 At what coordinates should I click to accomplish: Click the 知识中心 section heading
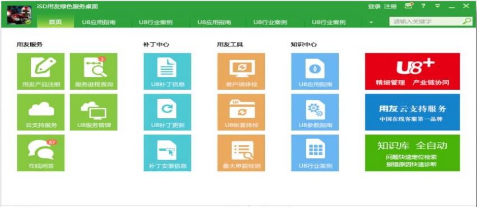303,45
